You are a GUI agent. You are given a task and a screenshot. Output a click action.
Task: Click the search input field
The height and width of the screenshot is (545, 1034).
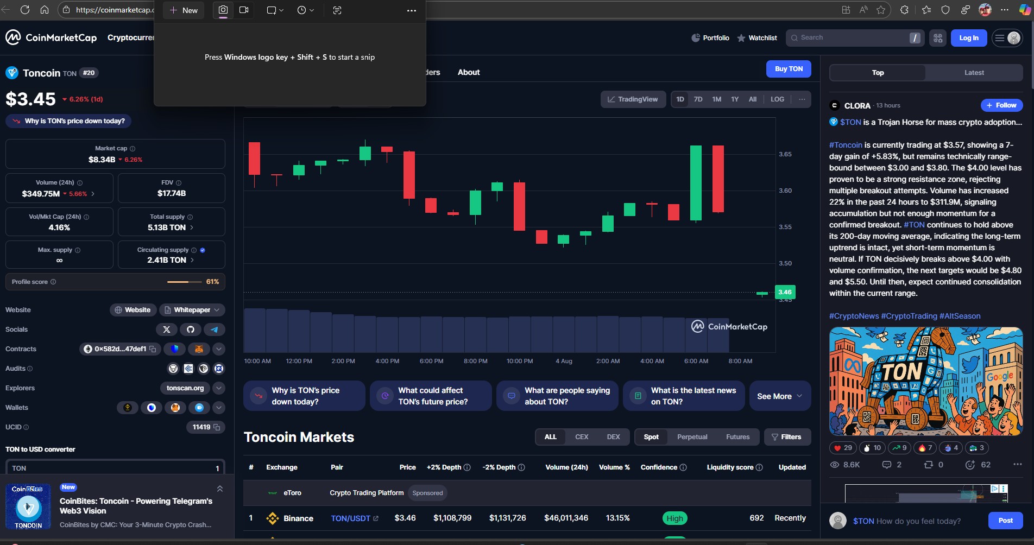coord(854,38)
